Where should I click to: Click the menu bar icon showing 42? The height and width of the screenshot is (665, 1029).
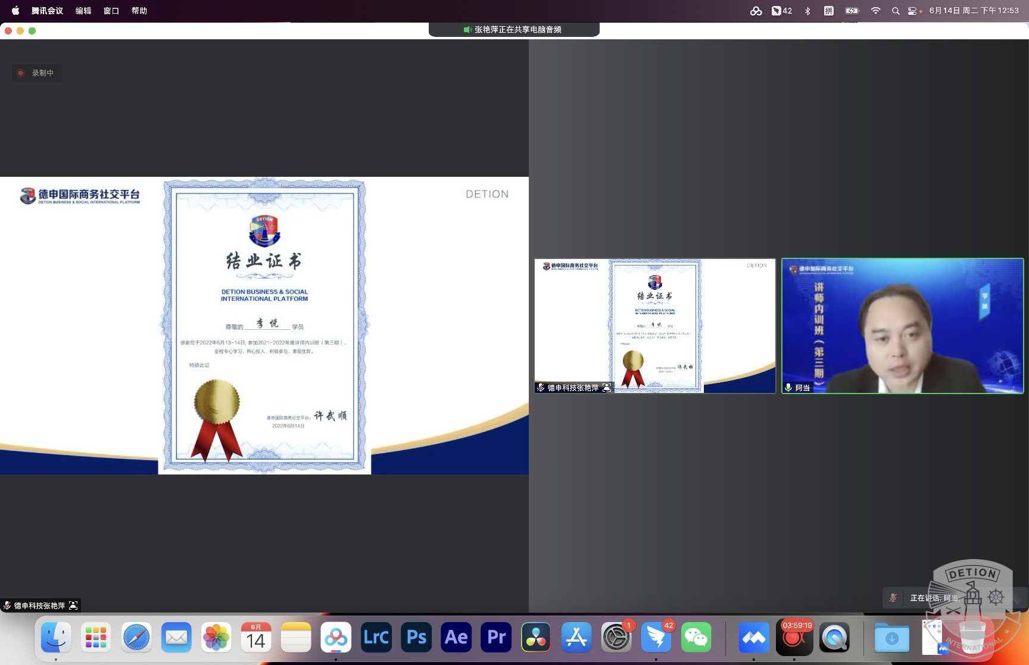[x=782, y=11]
